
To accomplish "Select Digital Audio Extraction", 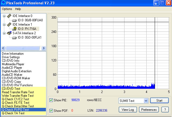I will pyautogui.click(x=17, y=71).
